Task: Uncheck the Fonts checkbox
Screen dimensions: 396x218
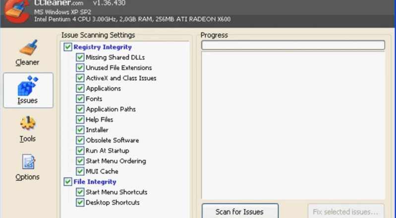Action: [80, 99]
